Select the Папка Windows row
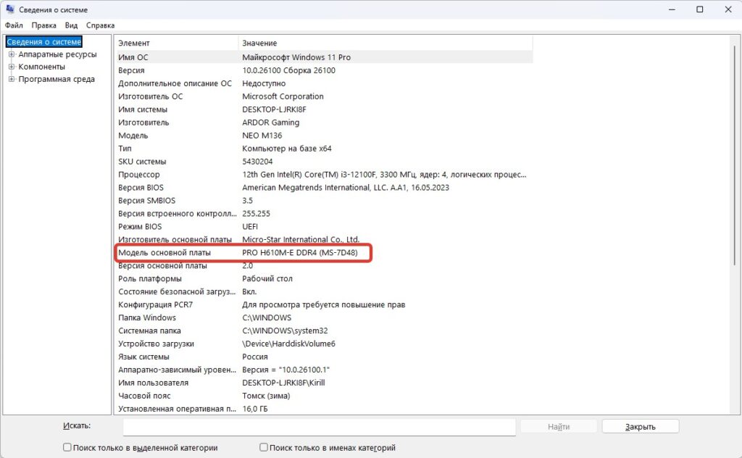Viewport: 742px width, 458px height. point(324,317)
